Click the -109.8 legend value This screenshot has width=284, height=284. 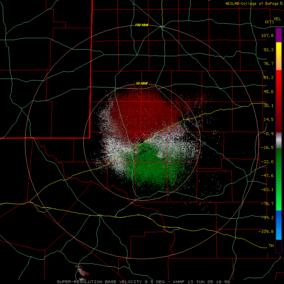pos(266,232)
